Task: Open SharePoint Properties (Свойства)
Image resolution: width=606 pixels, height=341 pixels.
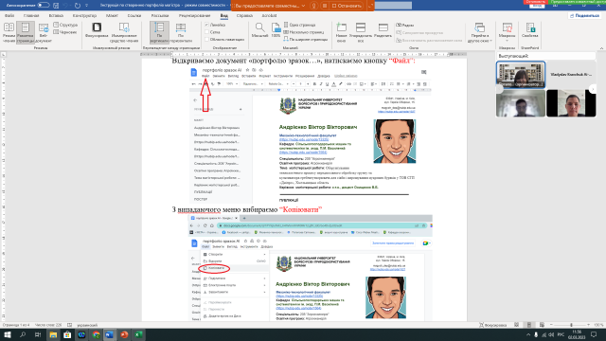Action: coord(530,30)
